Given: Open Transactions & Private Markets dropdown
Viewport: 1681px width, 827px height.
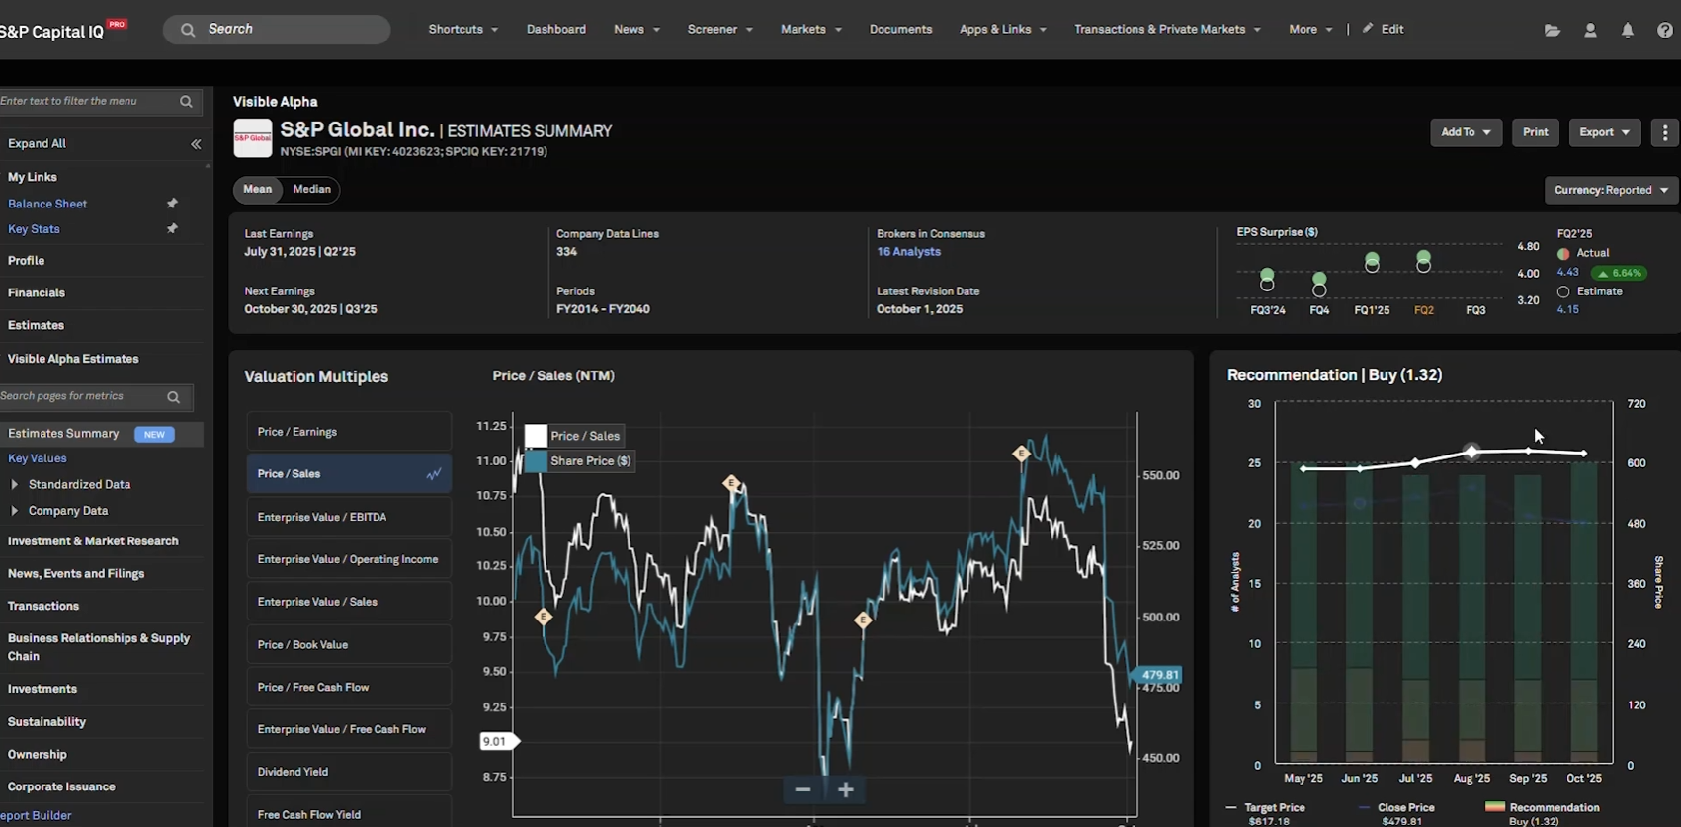Looking at the screenshot, I should pyautogui.click(x=1167, y=30).
